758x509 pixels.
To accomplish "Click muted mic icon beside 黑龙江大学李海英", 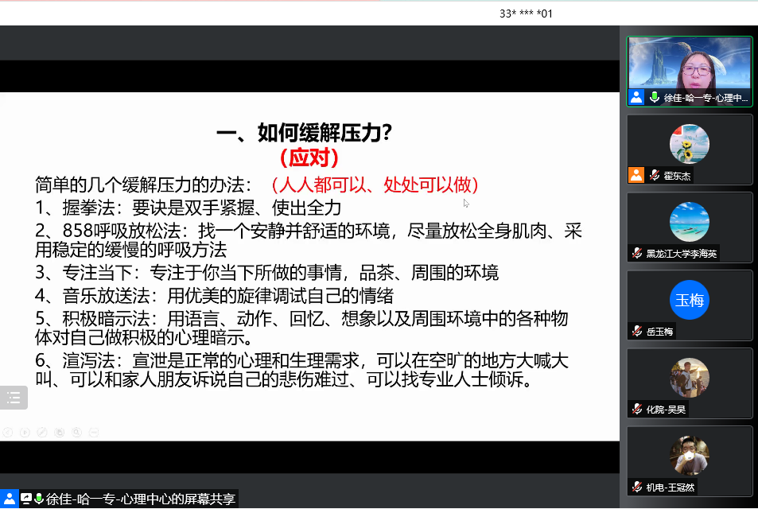I will 637,253.
